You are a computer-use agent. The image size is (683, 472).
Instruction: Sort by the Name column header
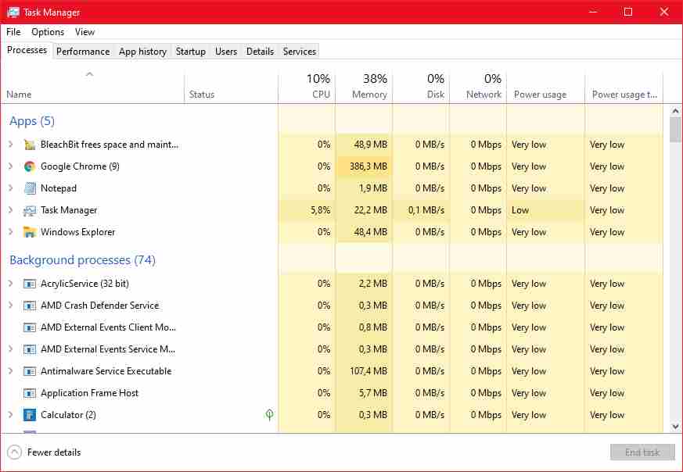tap(92, 87)
